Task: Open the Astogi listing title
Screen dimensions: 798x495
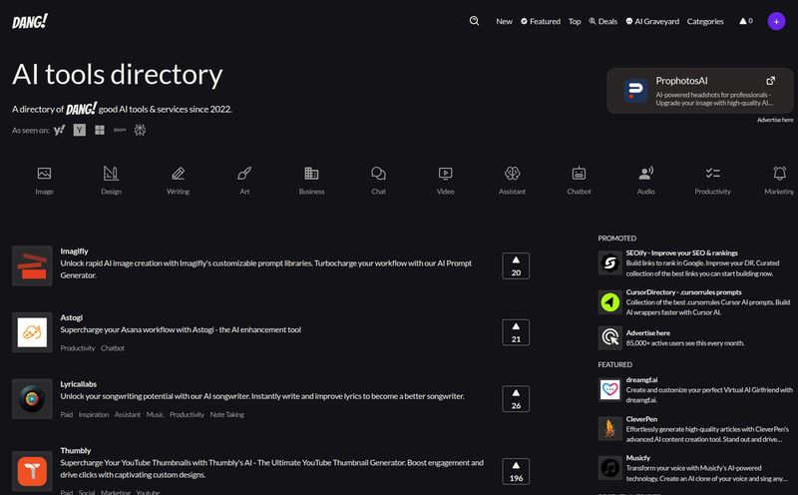Action: pyautogui.click(x=71, y=317)
